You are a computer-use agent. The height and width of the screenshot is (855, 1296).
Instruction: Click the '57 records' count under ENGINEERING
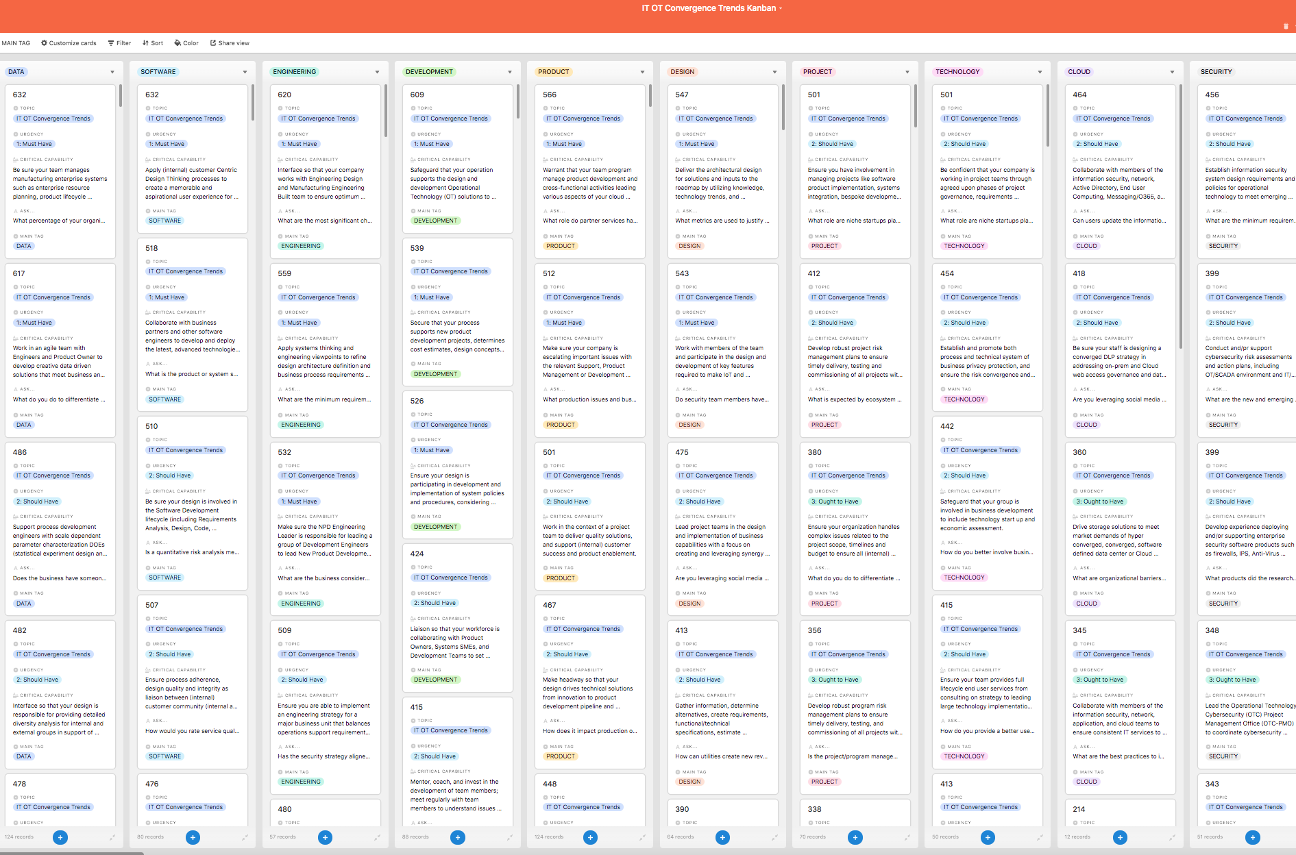[282, 837]
